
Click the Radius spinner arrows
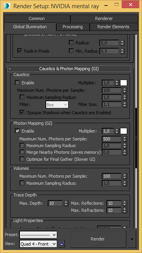[x=122, y=43]
